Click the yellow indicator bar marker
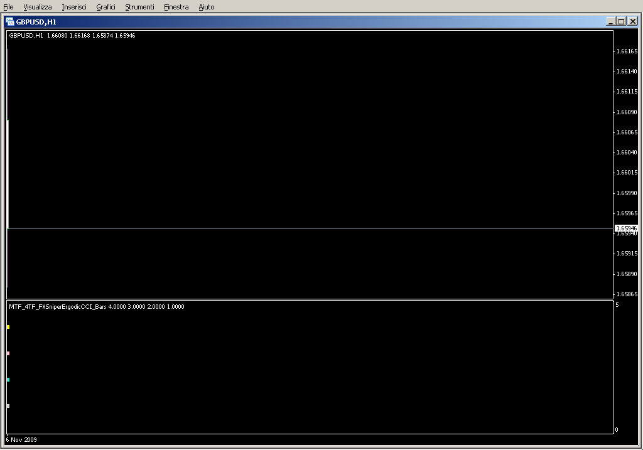 [x=8, y=327]
